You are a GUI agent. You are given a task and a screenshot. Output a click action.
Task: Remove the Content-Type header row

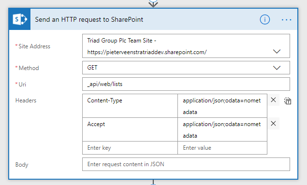pyautogui.click(x=273, y=100)
